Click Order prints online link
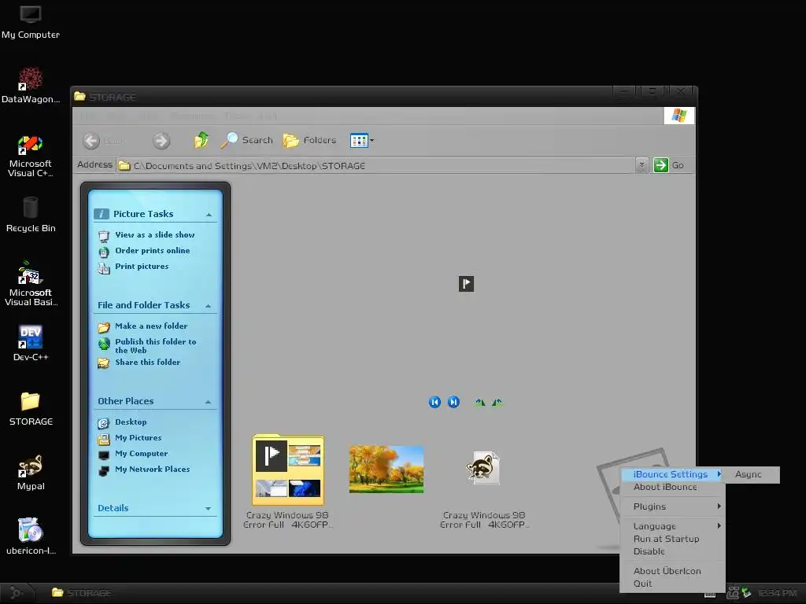Viewport: 806px width, 604px height. tap(152, 251)
